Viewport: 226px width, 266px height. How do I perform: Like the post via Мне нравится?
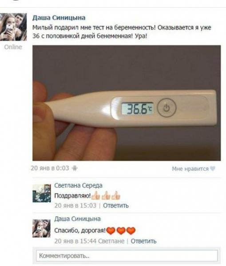point(190,169)
